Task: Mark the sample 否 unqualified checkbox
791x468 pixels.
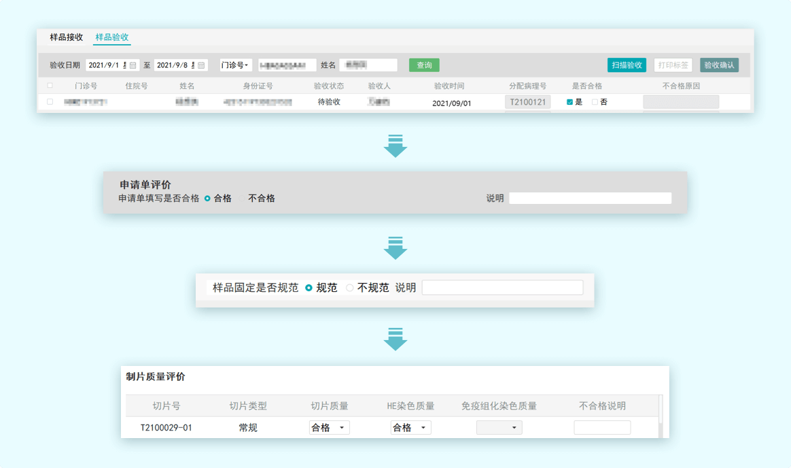Action: coord(595,102)
